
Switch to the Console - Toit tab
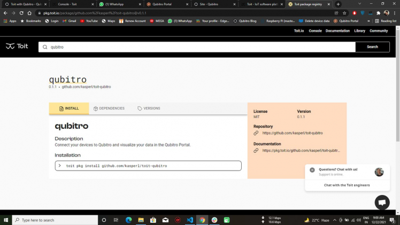click(x=72, y=4)
